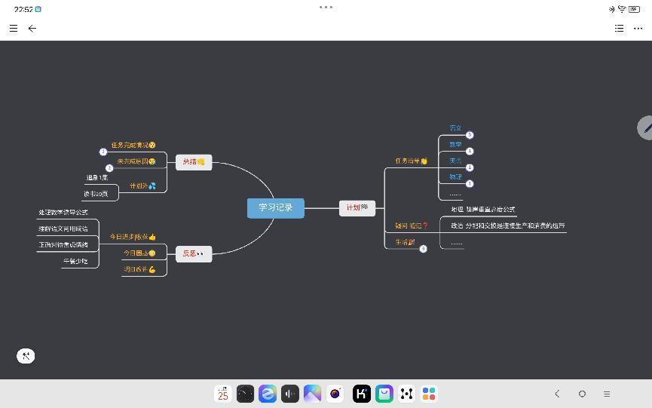652x408 pixels.
Task: Select the 总结 branch node
Action: [194, 161]
